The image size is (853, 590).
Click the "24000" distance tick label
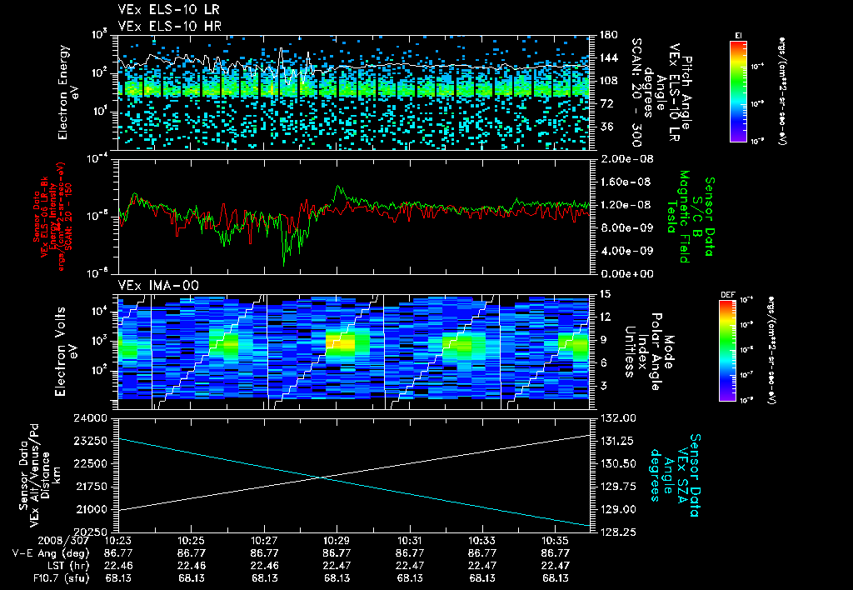pyautogui.click(x=92, y=418)
